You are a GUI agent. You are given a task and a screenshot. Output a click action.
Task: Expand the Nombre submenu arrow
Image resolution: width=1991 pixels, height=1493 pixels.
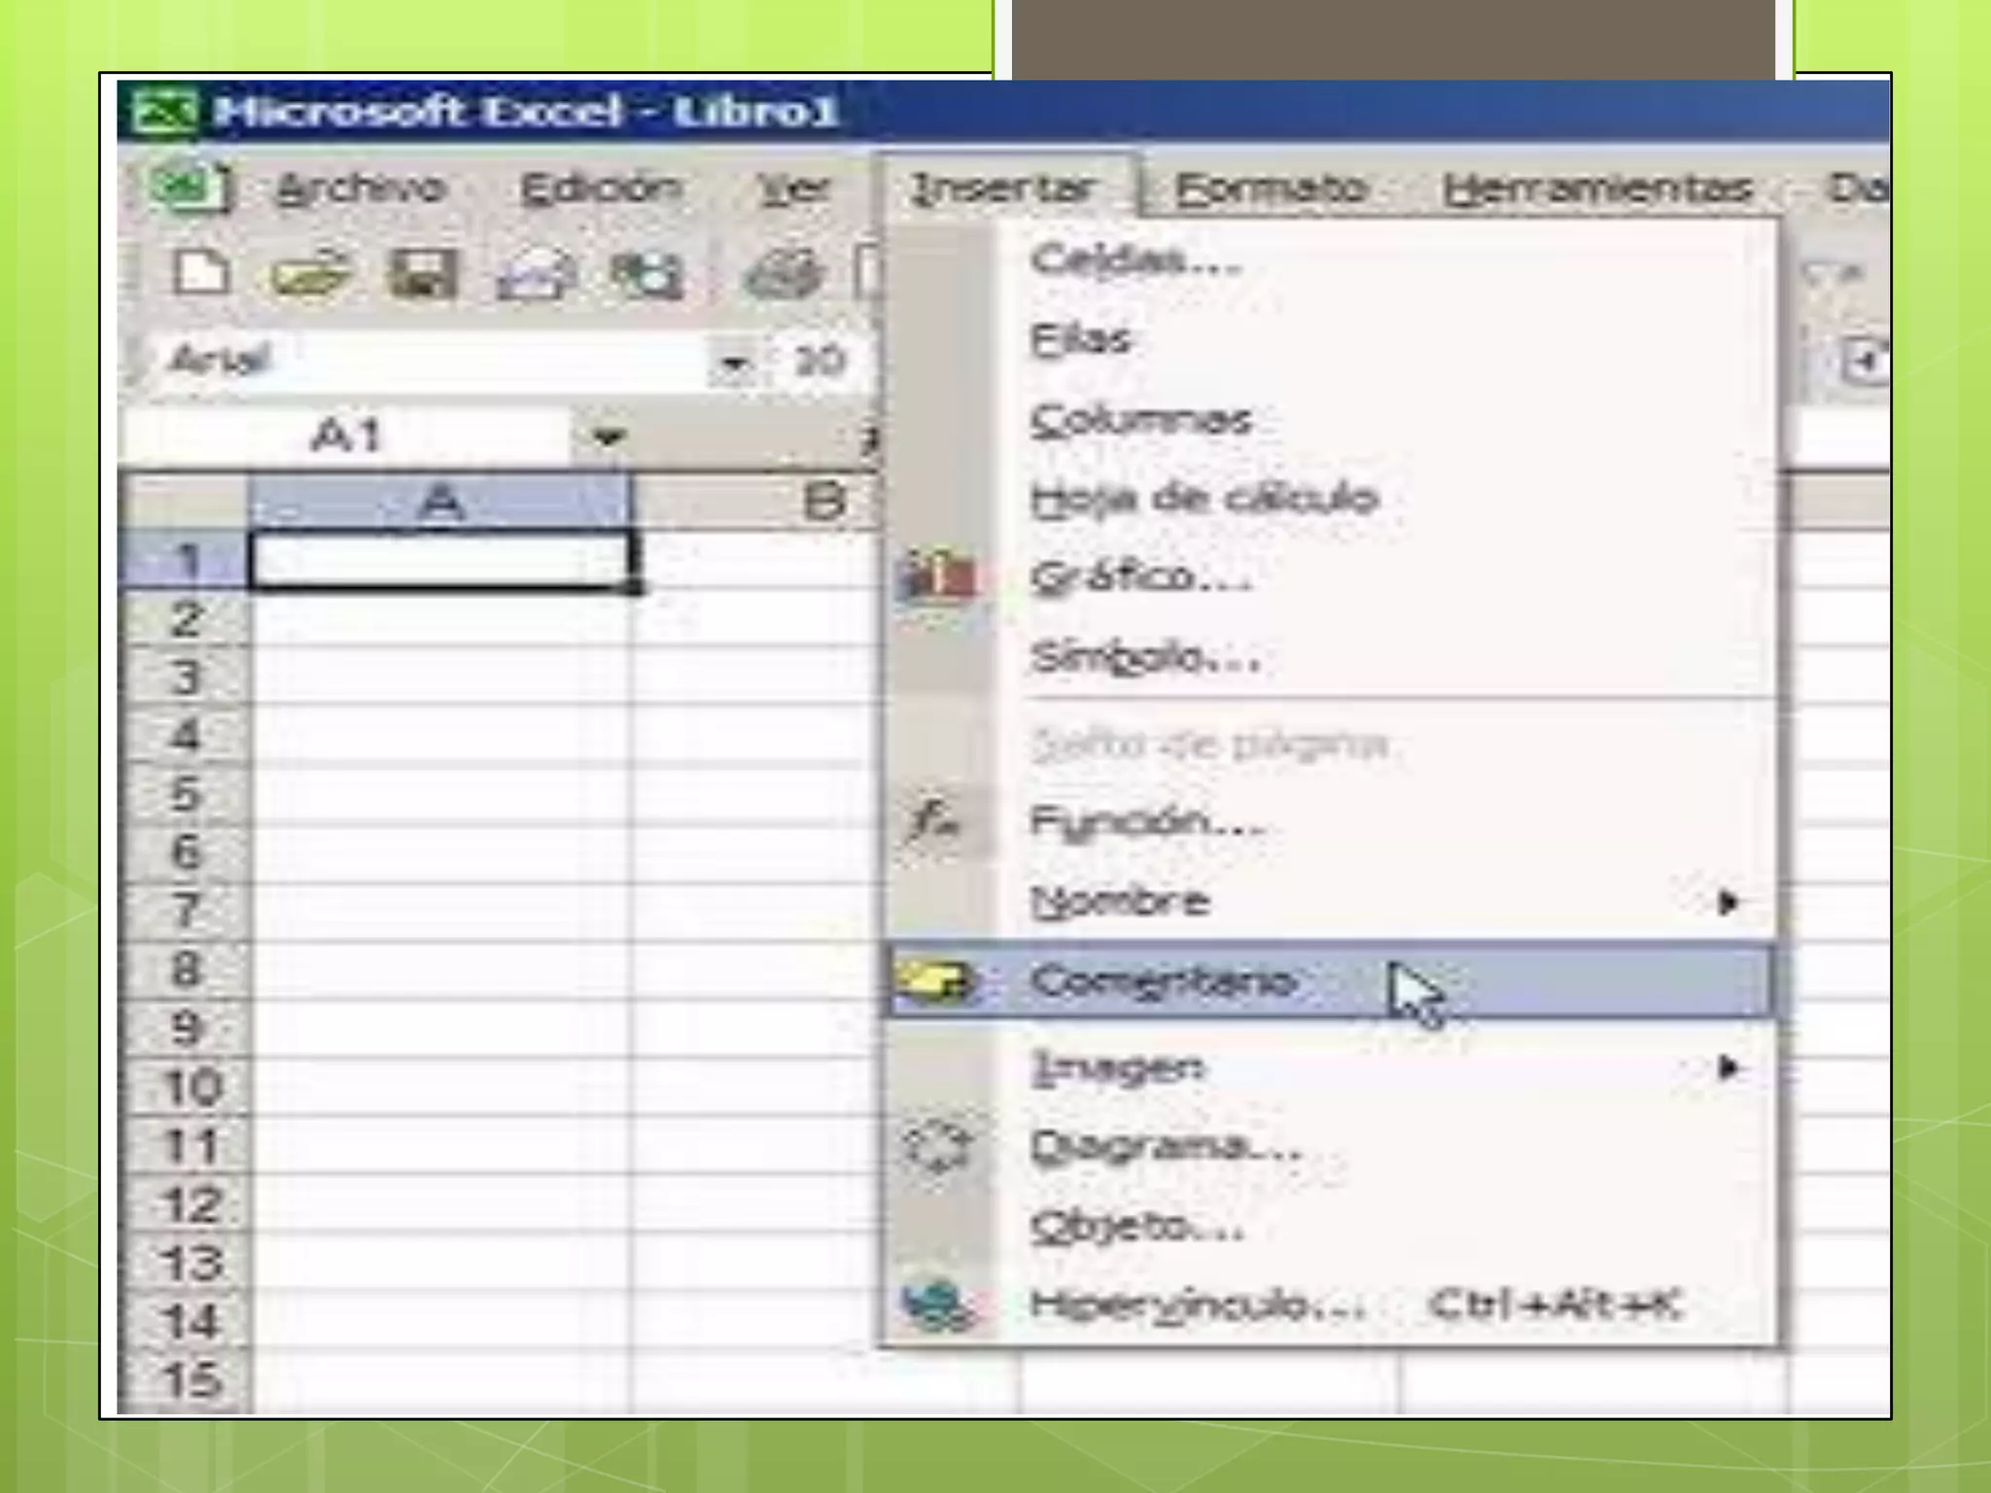point(1728,903)
